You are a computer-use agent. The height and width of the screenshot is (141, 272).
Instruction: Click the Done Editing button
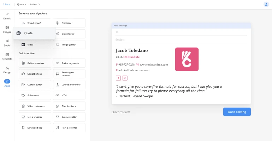click(x=237, y=112)
